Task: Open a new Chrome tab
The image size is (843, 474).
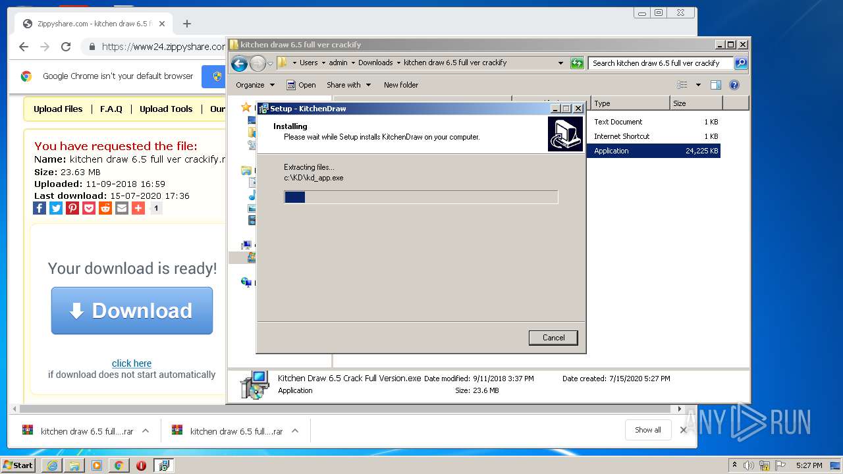Action: pyautogui.click(x=187, y=24)
